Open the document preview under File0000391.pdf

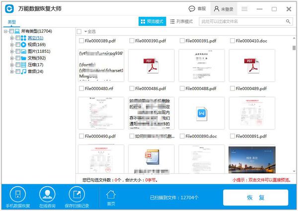coord(202,66)
